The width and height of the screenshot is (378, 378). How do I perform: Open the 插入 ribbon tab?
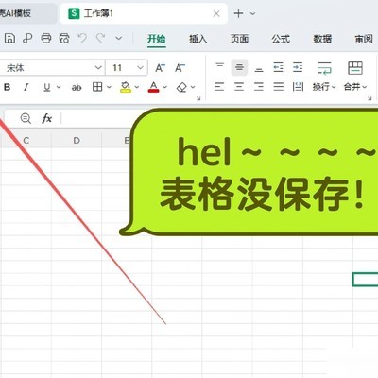click(198, 39)
